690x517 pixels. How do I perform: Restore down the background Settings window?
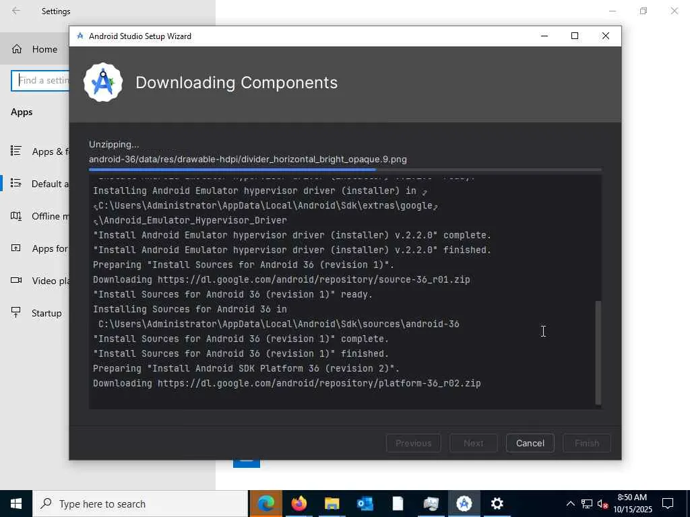[x=644, y=11]
